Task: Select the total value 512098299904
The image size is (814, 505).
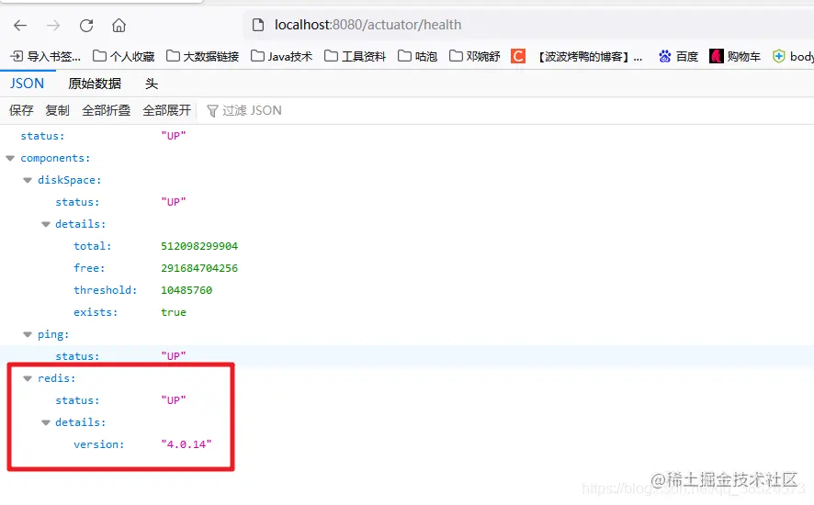Action: point(199,246)
